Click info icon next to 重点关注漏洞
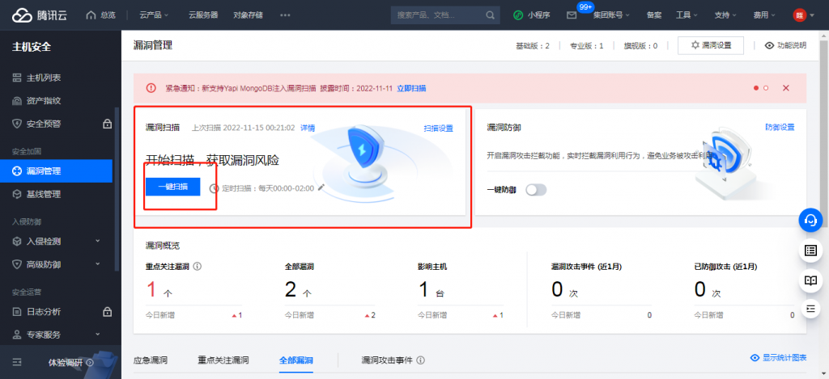The height and width of the screenshot is (379, 829). click(198, 267)
